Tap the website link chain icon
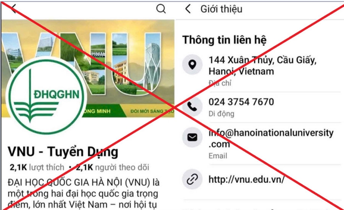Screen dimensions: 344x210 [x=192, y=179]
